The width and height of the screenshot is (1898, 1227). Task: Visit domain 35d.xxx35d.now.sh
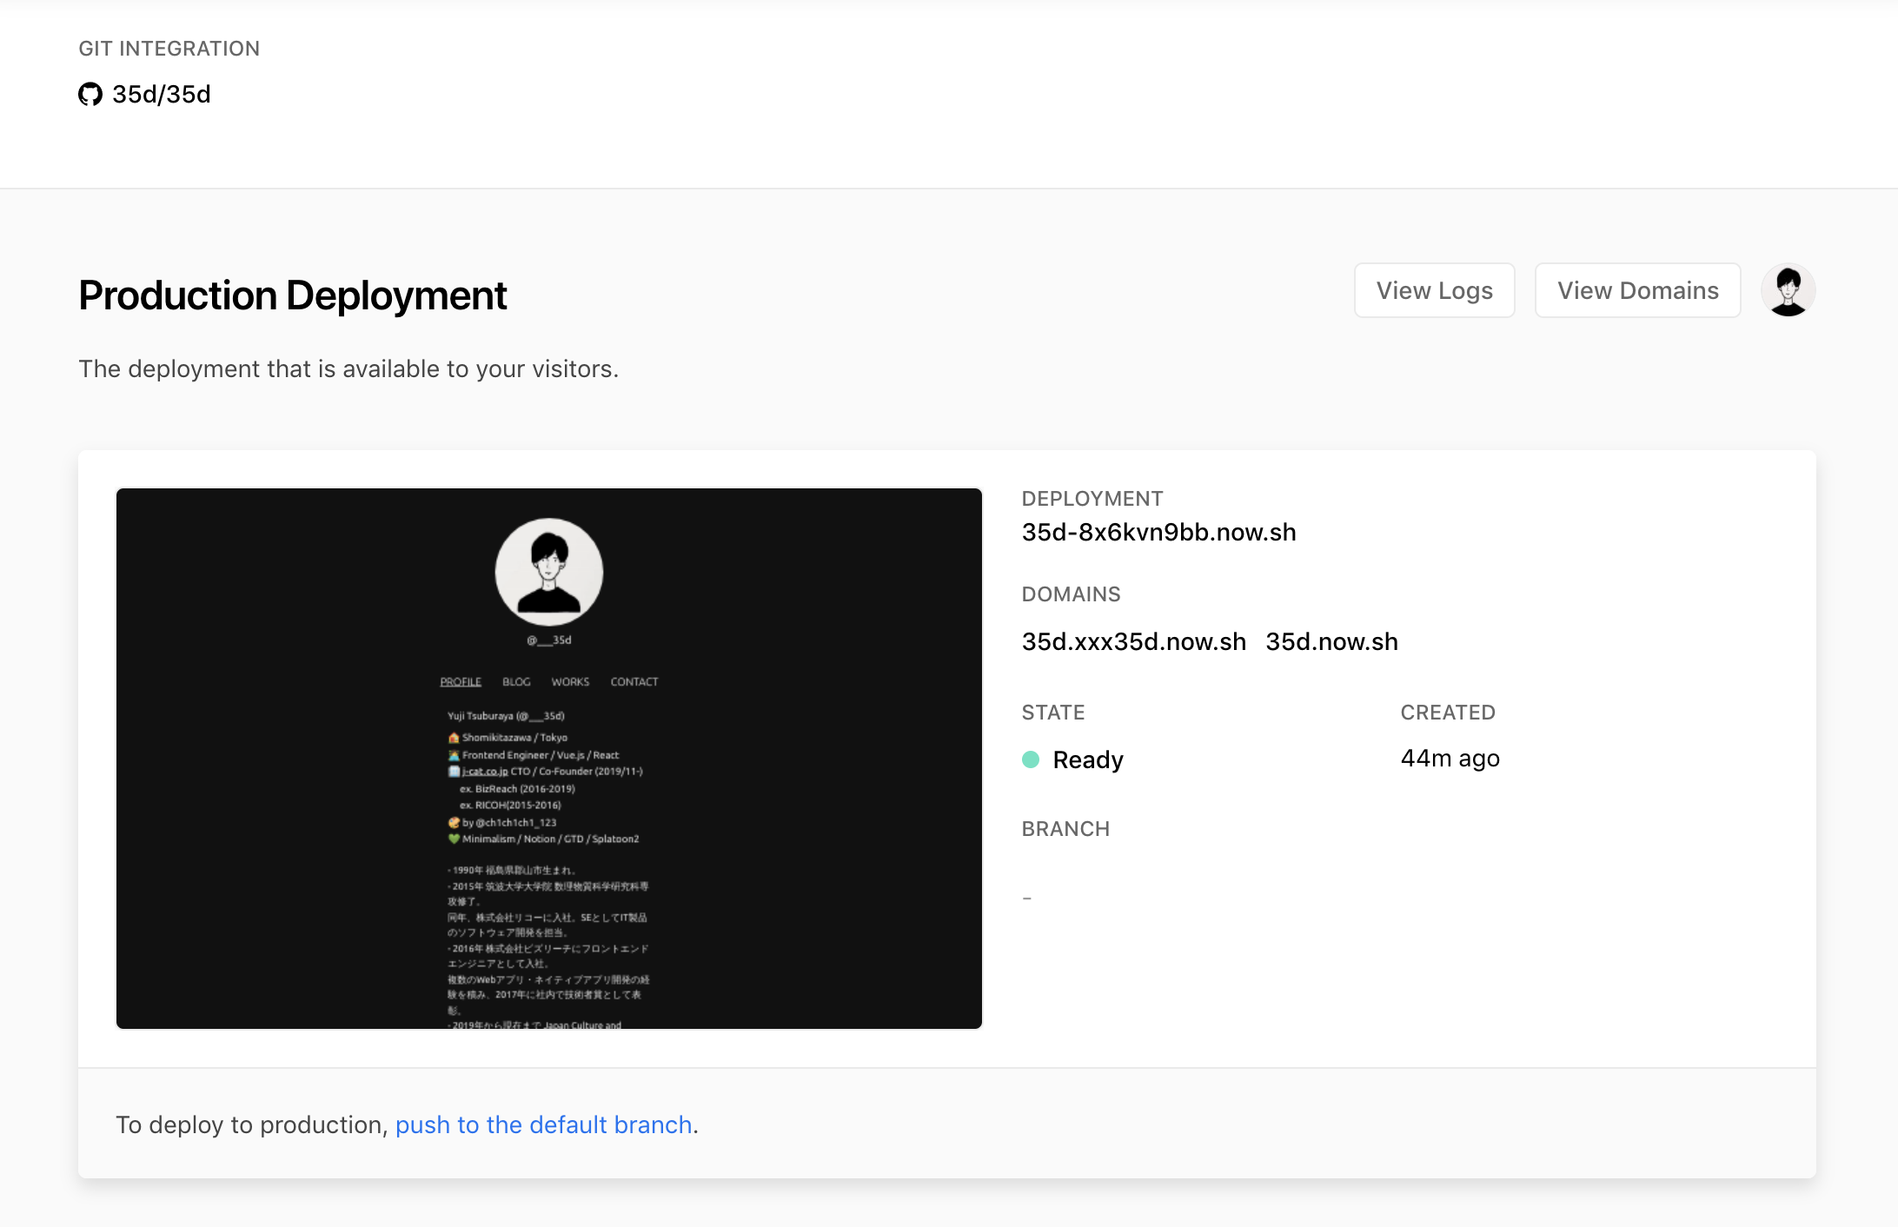click(x=1133, y=641)
